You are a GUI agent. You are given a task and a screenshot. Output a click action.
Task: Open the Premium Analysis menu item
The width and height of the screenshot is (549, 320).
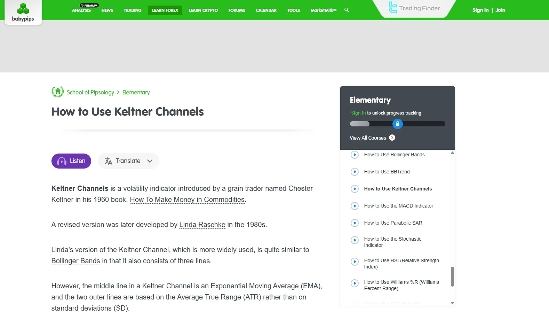click(81, 10)
